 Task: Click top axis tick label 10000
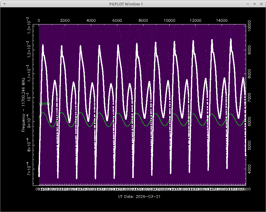(x=170, y=20)
